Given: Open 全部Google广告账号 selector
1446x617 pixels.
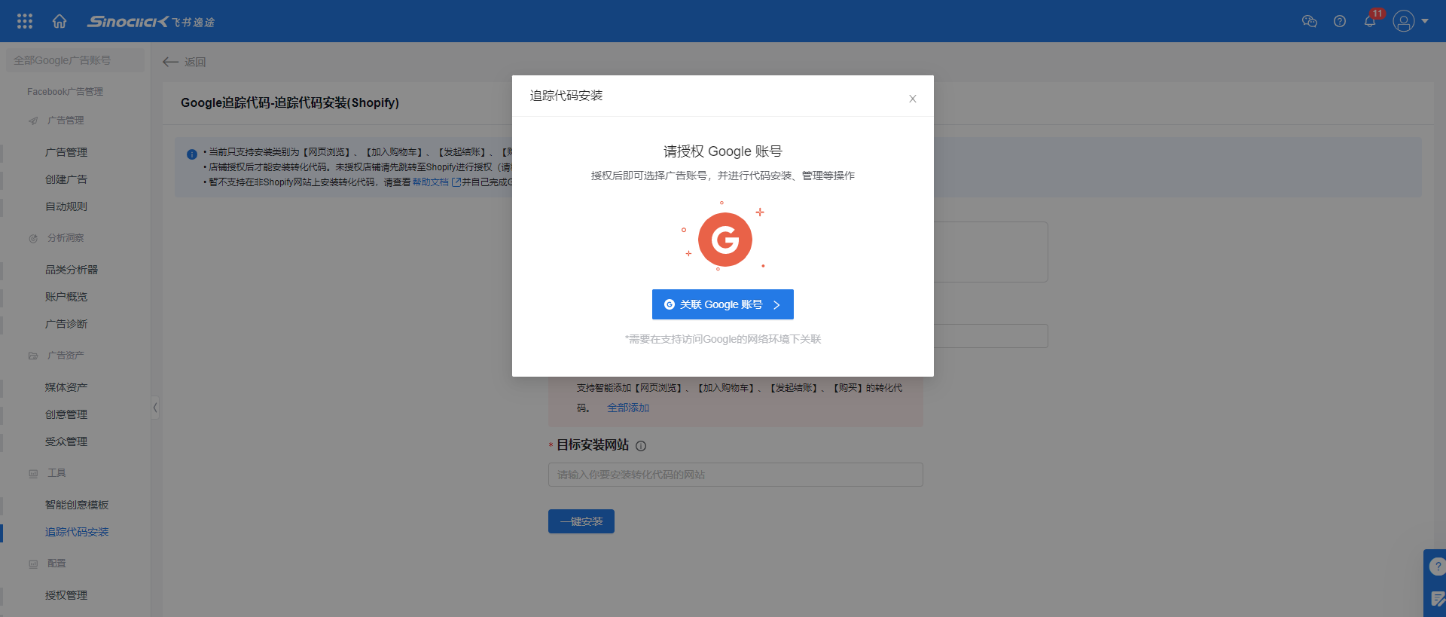Looking at the screenshot, I should [75, 60].
